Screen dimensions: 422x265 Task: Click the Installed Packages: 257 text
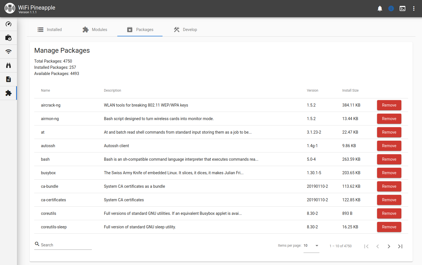pyautogui.click(x=55, y=67)
